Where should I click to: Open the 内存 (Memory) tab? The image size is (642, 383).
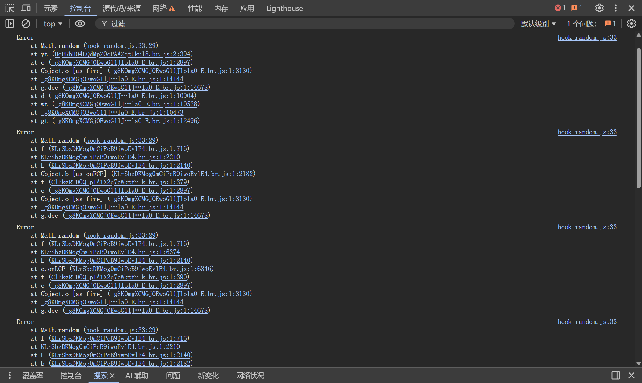tap(221, 8)
